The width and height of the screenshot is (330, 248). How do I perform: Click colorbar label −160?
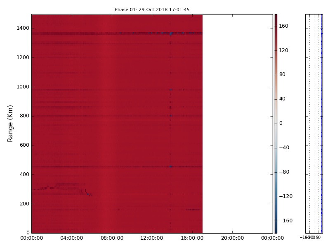[286, 221]
